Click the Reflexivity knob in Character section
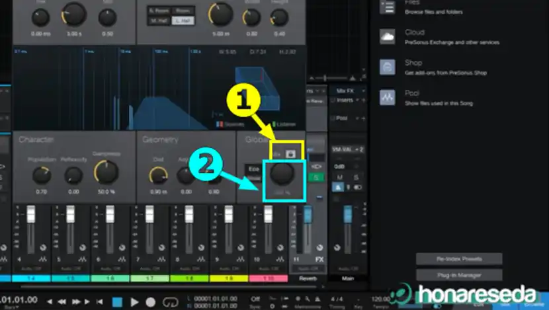The width and height of the screenshot is (549, 310). (73, 175)
